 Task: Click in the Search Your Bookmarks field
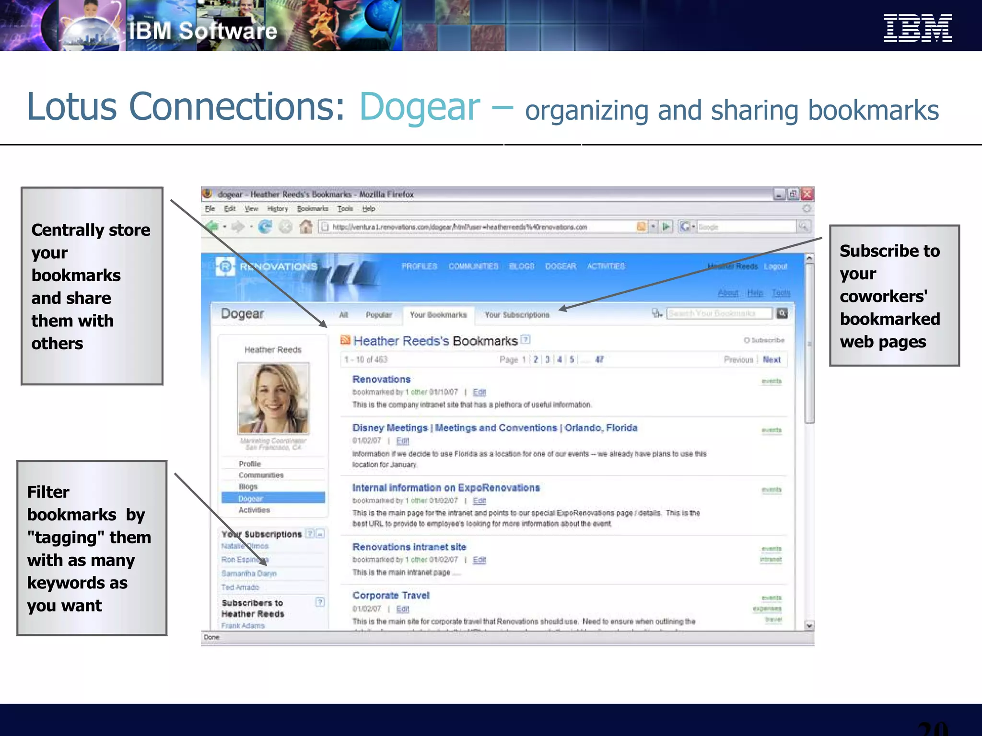tap(719, 313)
